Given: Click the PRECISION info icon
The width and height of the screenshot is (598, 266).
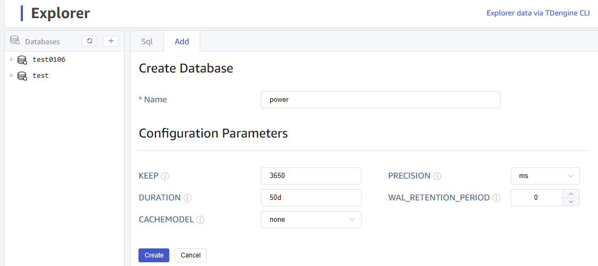Looking at the screenshot, I should pos(437,176).
